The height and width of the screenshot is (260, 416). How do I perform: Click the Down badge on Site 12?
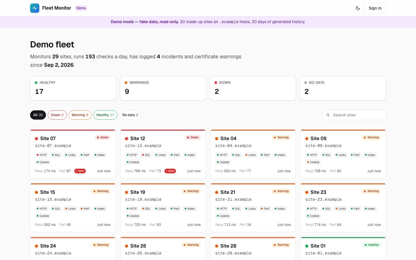coord(193,137)
